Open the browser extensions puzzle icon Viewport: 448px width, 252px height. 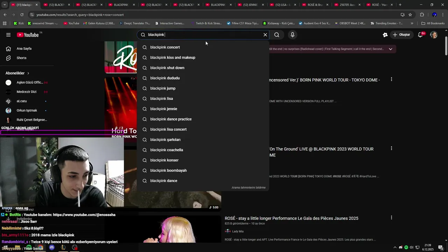tap(422, 15)
